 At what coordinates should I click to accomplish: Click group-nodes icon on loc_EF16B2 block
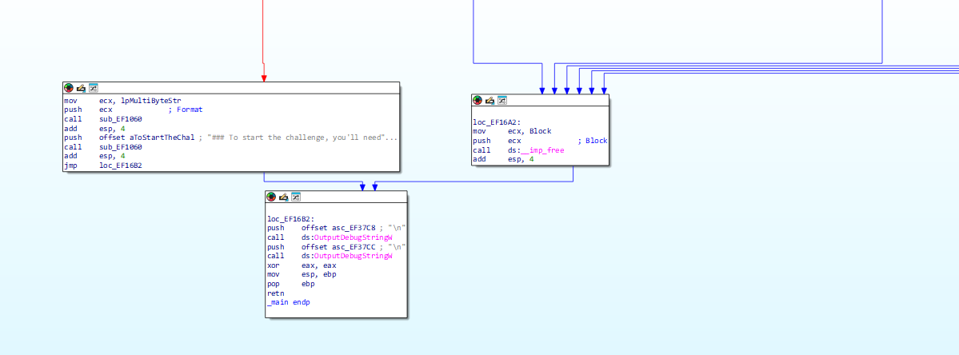coord(295,197)
